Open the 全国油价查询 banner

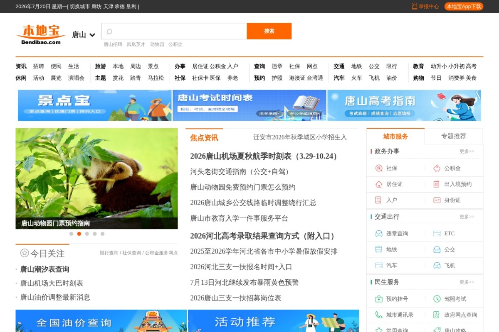[101, 321]
